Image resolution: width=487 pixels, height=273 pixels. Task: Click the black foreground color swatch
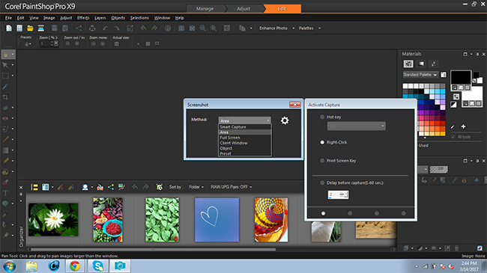[x=461, y=77]
